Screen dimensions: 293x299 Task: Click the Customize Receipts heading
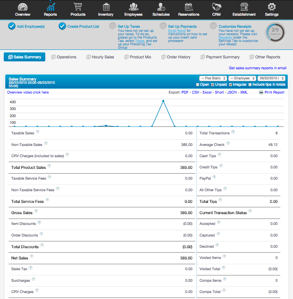235,27
